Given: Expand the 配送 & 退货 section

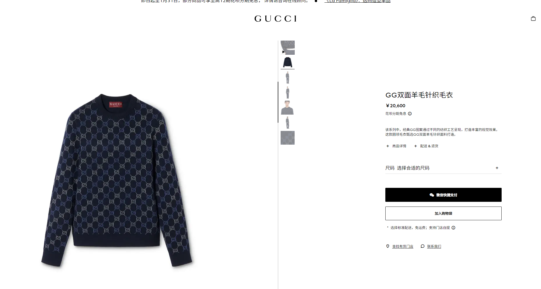Looking at the screenshot, I should [426, 146].
